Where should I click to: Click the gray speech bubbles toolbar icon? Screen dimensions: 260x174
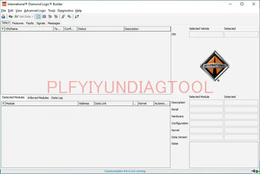point(69,16)
